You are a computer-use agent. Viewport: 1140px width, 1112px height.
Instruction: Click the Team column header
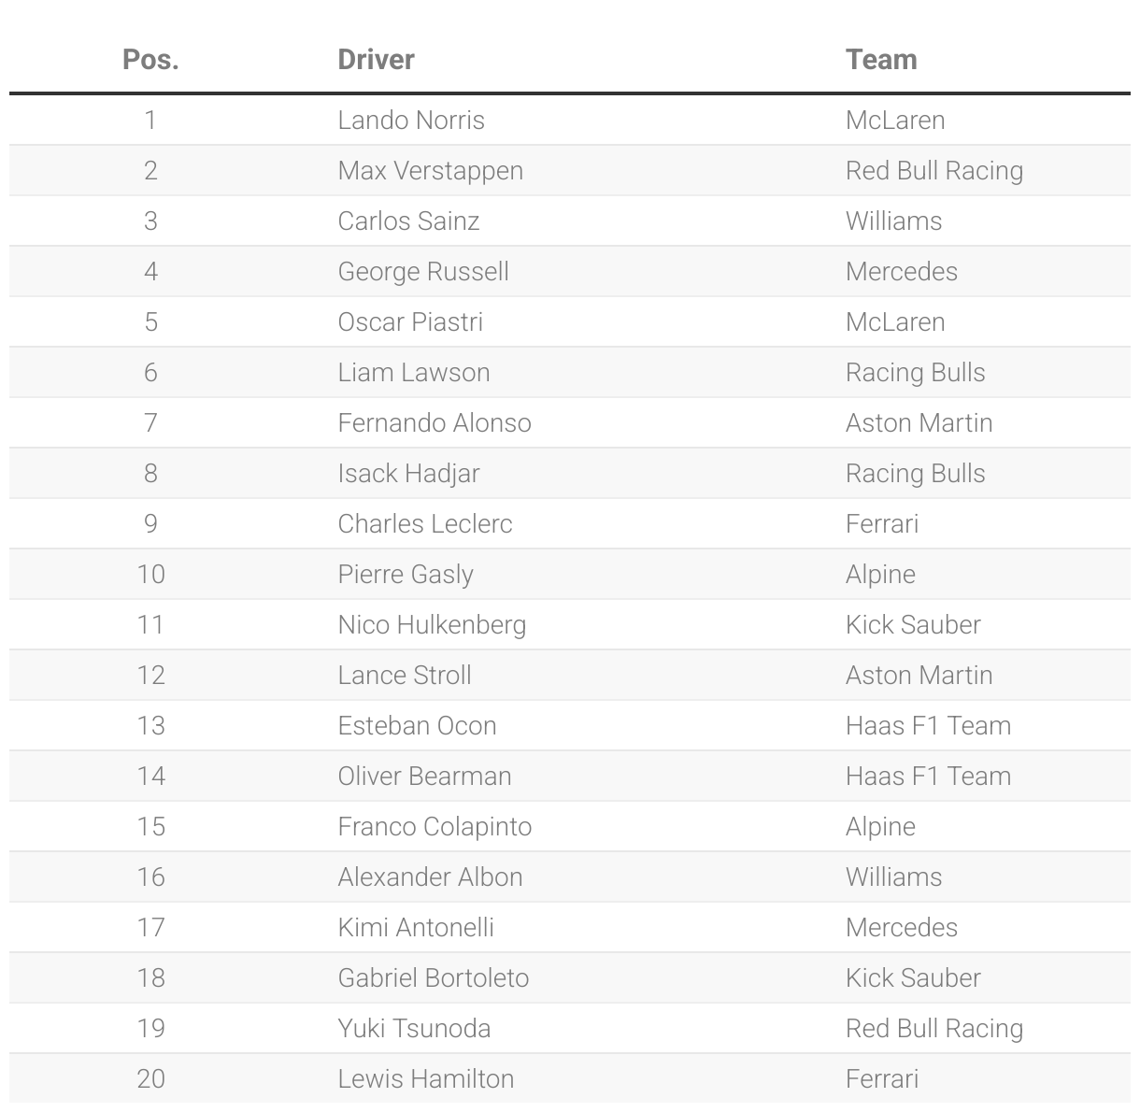coord(881,60)
